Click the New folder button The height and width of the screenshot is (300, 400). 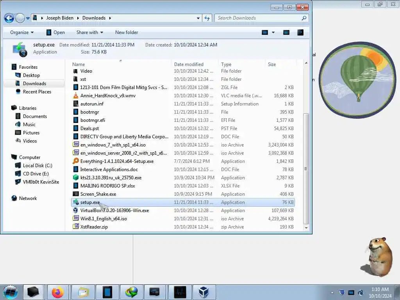coord(127,32)
